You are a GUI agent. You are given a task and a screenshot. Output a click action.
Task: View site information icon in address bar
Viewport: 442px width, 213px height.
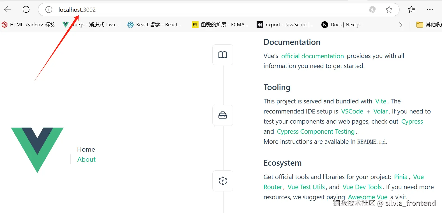49,10
